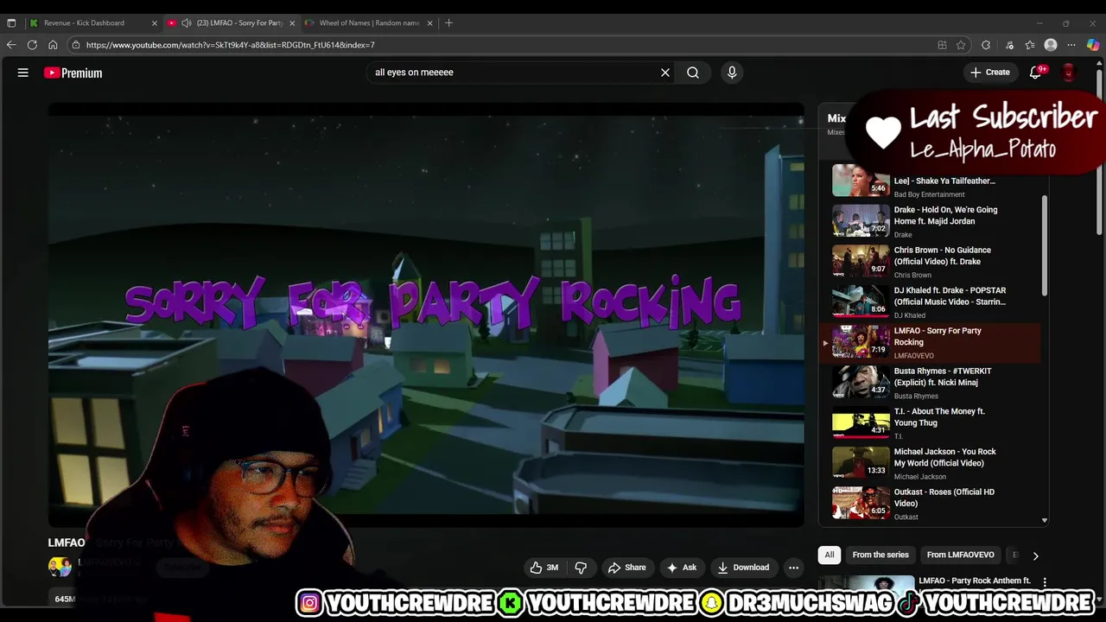Image resolution: width=1106 pixels, height=622 pixels.
Task: Select current LMFAO Sorry For Party Rocking entry
Action: point(930,342)
